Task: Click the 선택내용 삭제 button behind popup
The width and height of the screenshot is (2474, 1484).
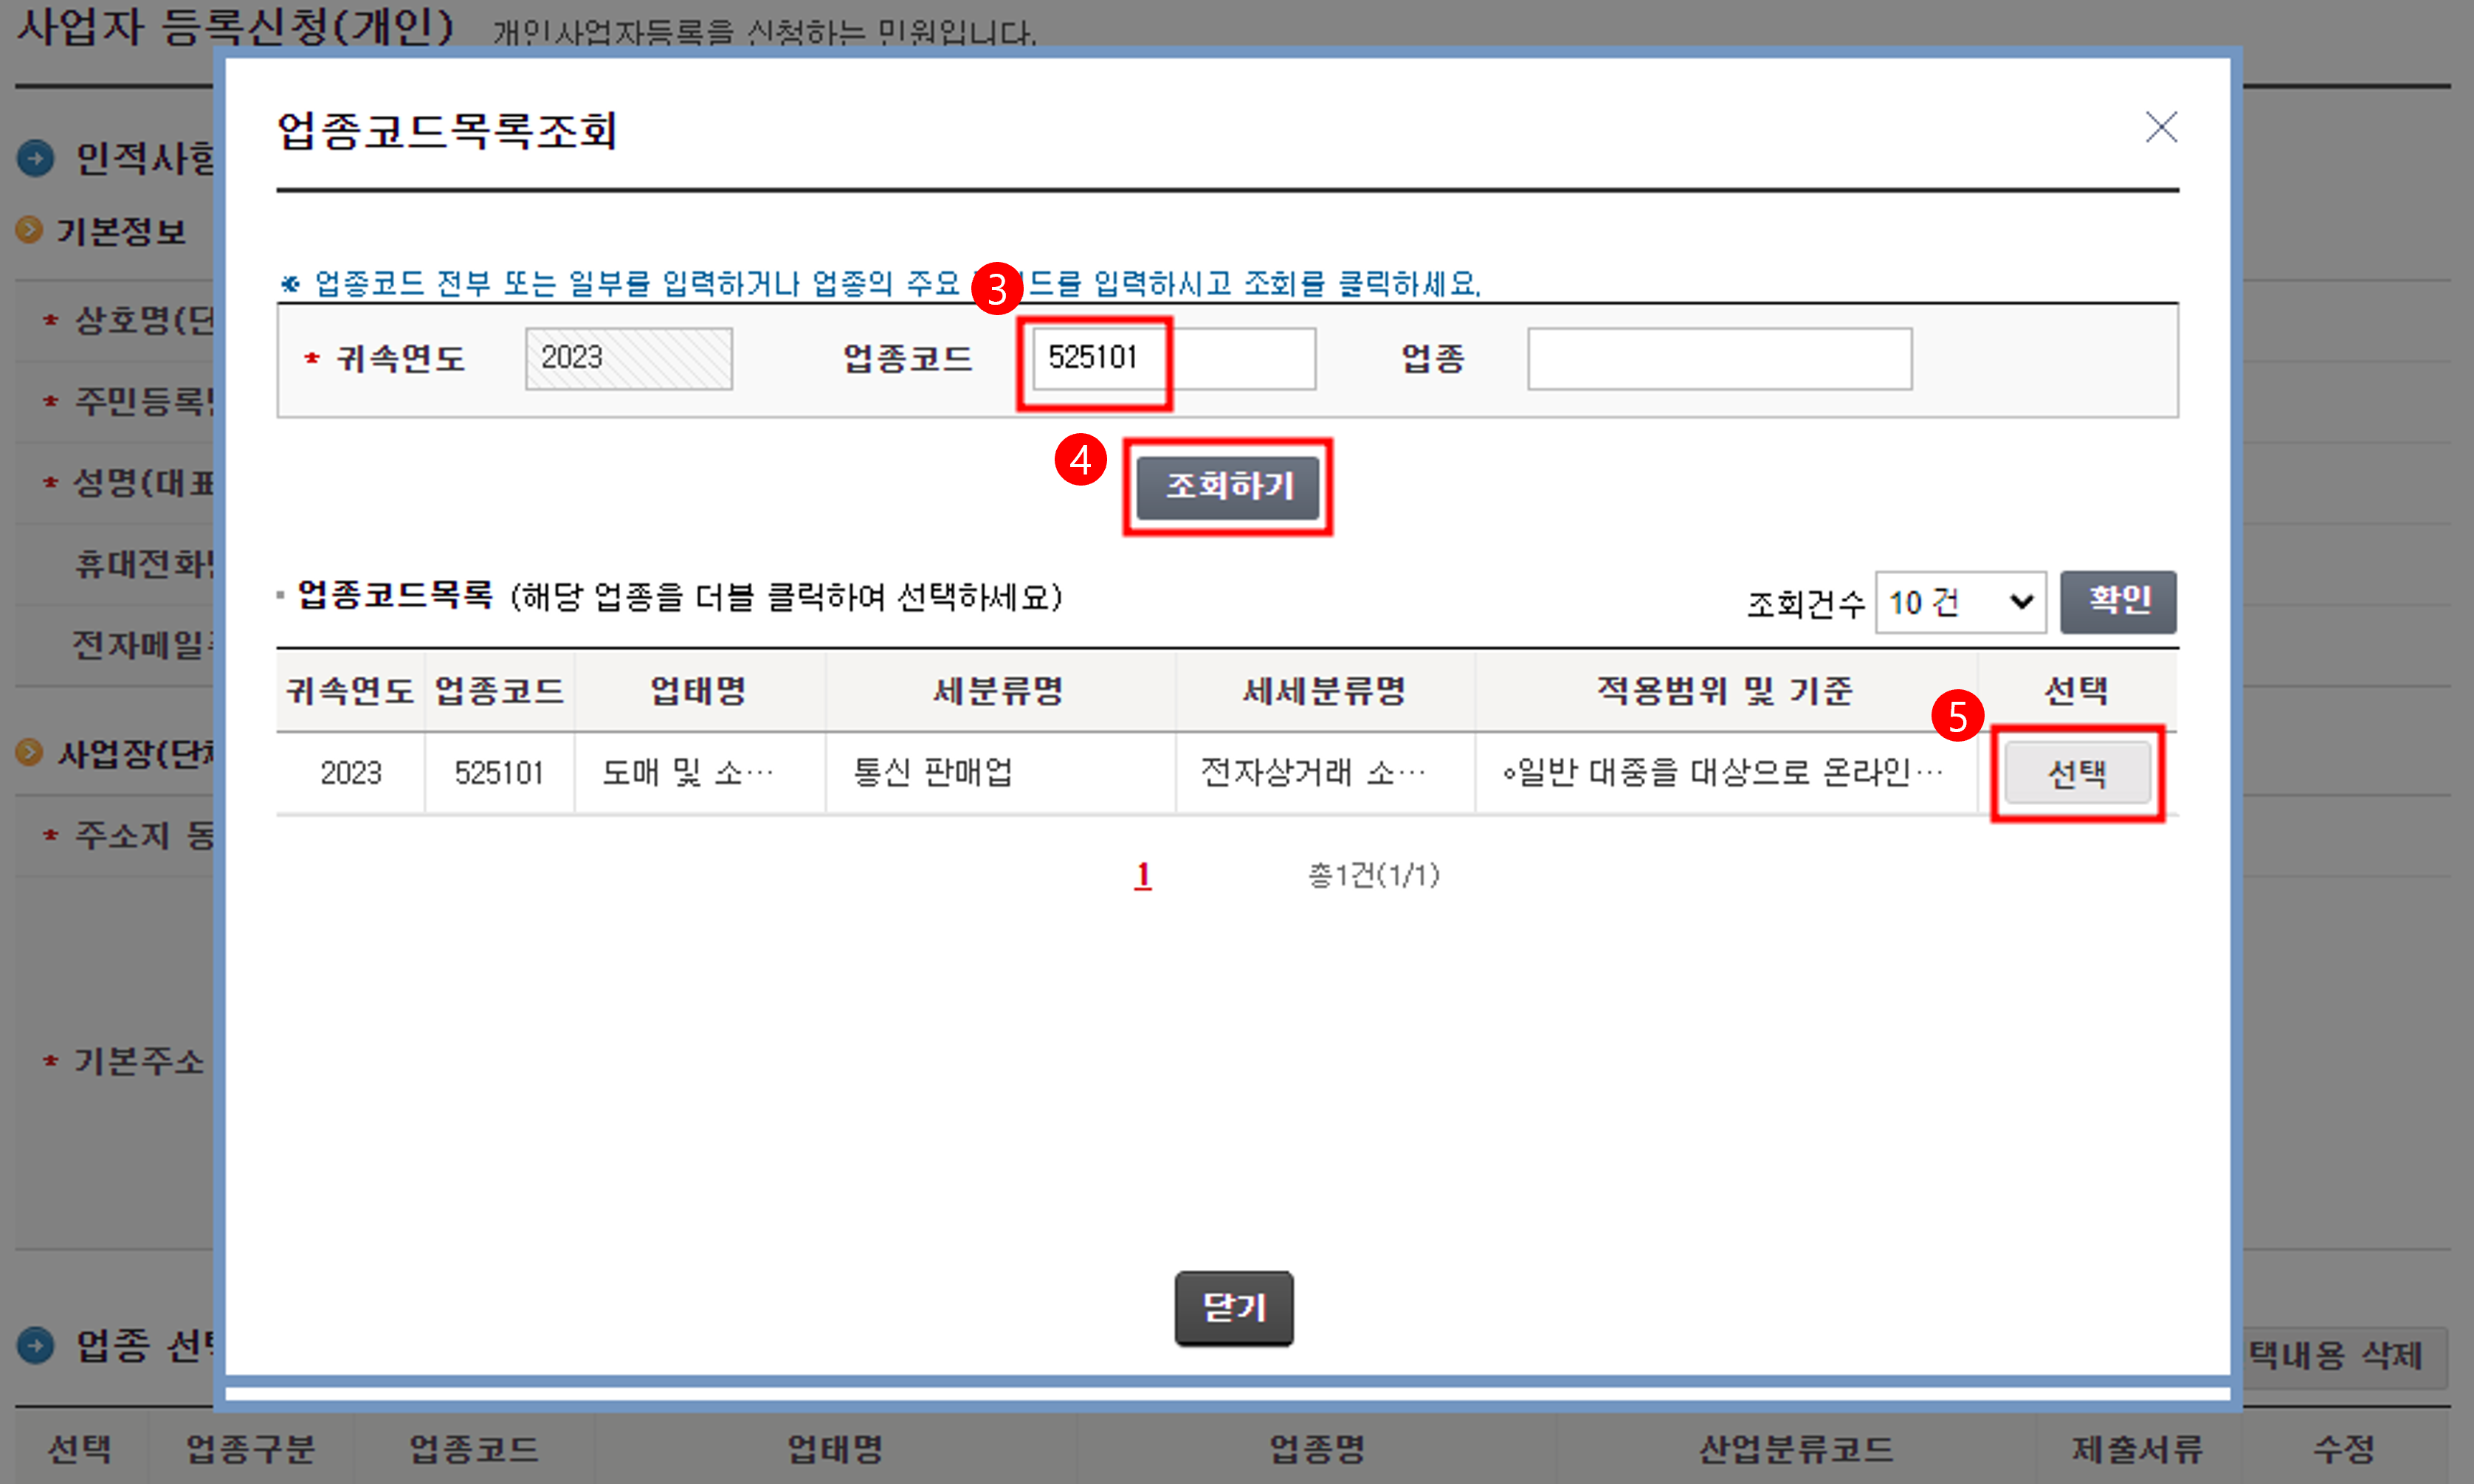Action: click(2340, 1357)
